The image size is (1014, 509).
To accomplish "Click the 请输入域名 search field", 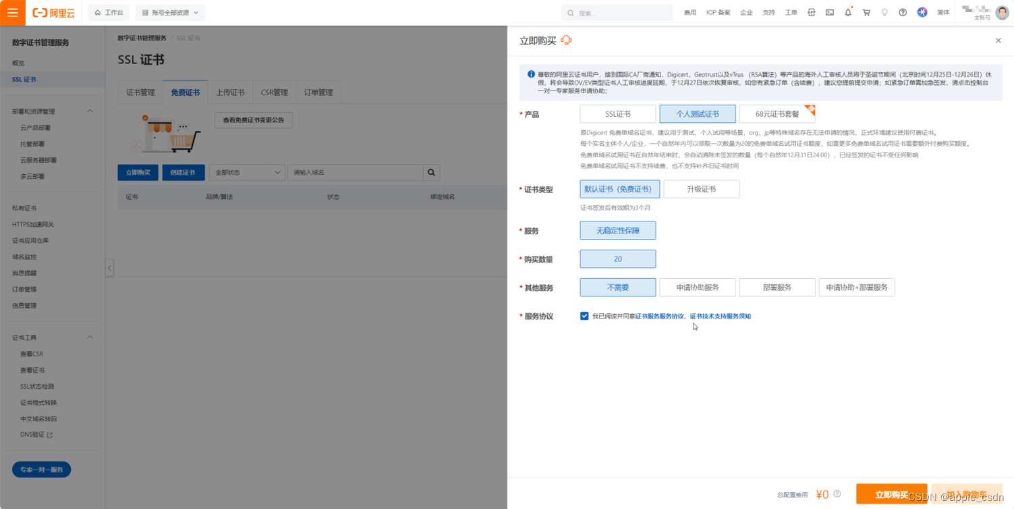I will pyautogui.click(x=355, y=172).
